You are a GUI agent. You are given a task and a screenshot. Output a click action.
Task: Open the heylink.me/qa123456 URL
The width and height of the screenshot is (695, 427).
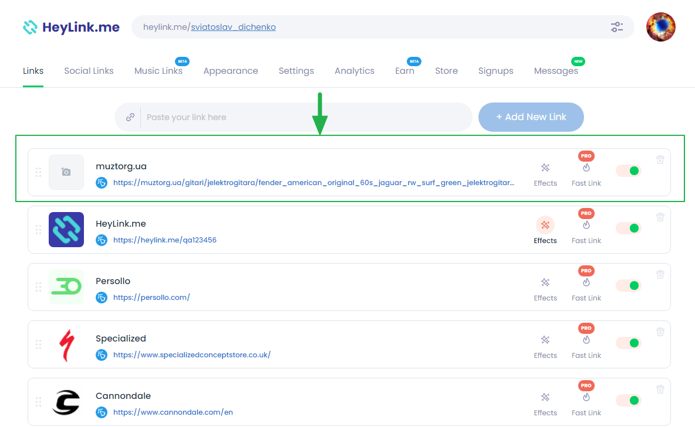[x=165, y=240]
